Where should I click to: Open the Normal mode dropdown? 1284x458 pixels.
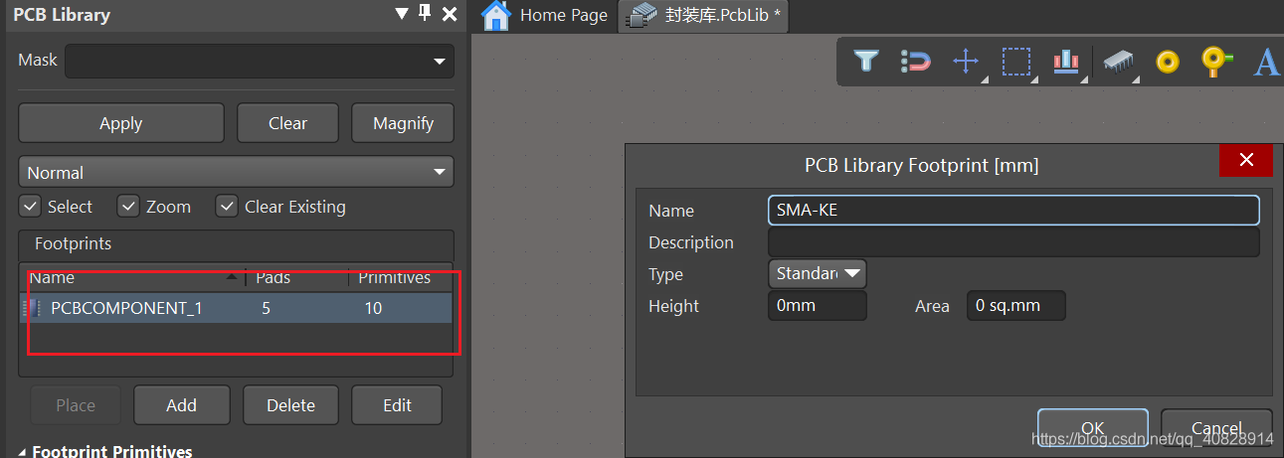point(440,173)
